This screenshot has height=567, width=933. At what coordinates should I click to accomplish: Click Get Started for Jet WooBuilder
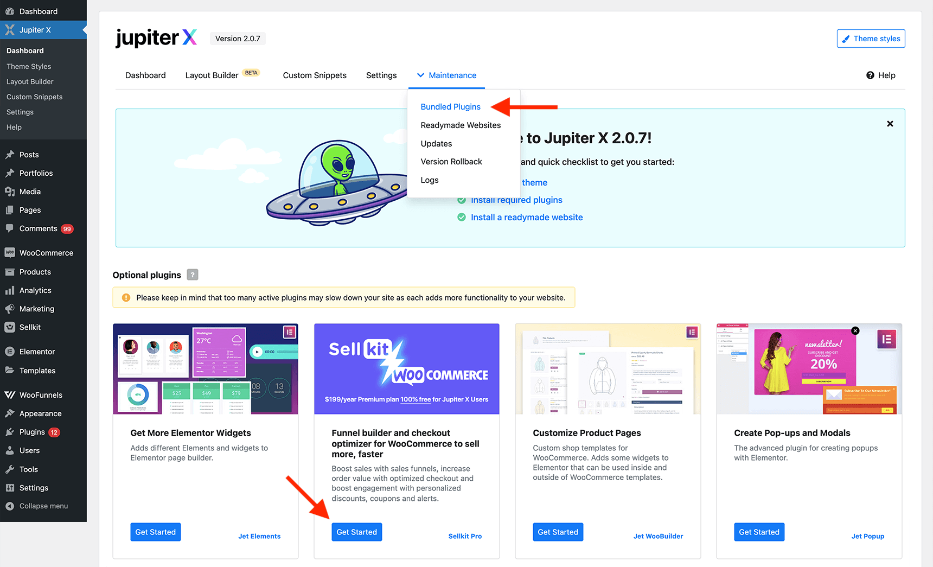558,532
